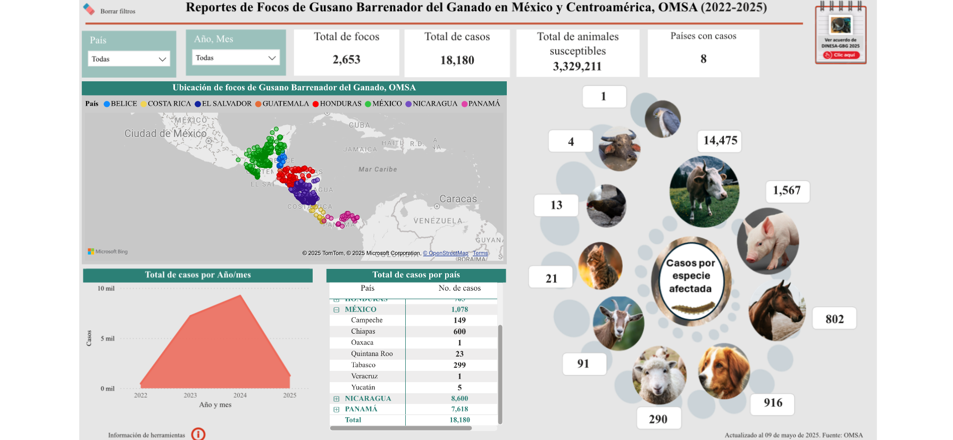Click the HONDURAS red legend swatch
This screenshot has width=953, height=440.
(x=315, y=104)
